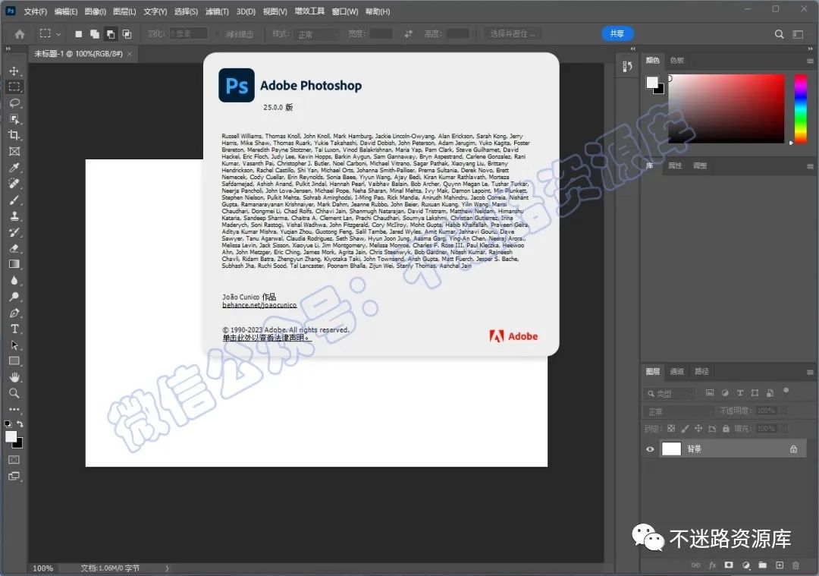Open search with the magnifier icon
Screen dimensions: 819x576
[x=780, y=34]
